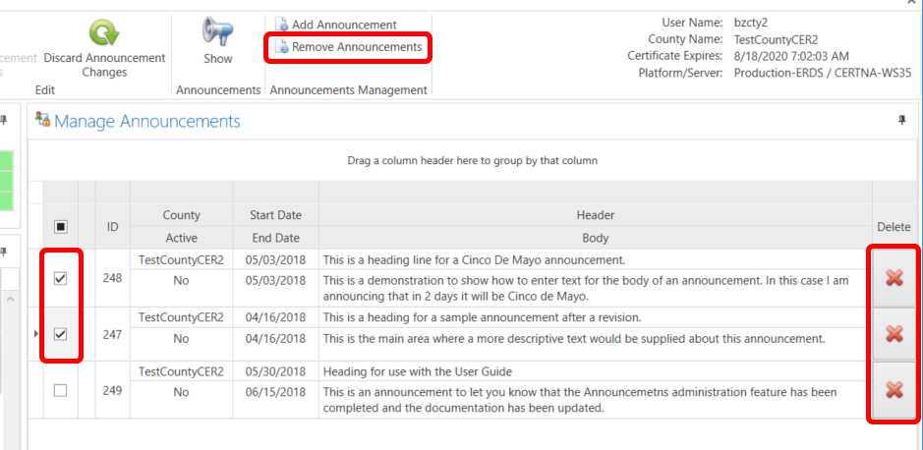Click Remove Announcements in the ribbon
This screenshot has height=450, width=923.
348,47
